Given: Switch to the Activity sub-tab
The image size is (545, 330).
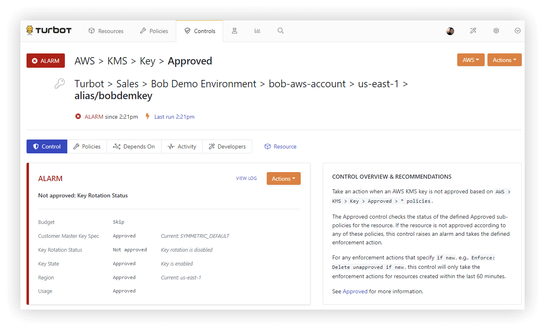Looking at the screenshot, I should point(182,146).
